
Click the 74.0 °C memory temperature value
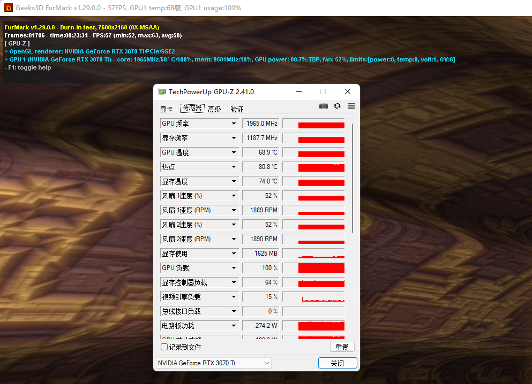point(260,181)
